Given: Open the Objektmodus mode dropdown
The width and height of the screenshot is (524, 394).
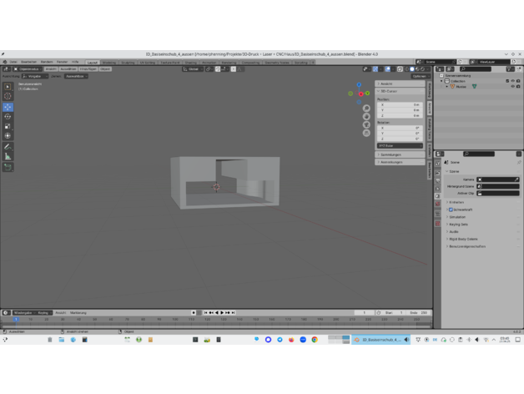Looking at the screenshot, I should click(x=28, y=69).
